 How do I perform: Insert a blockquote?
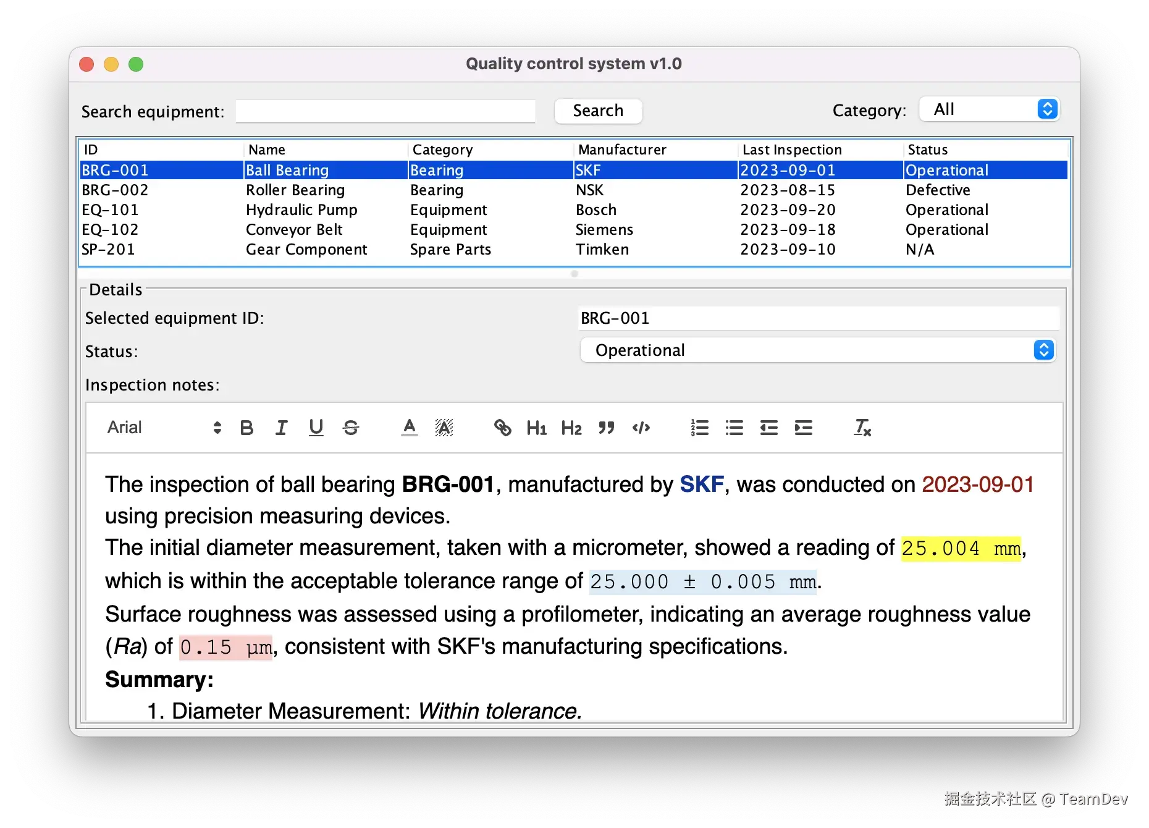pos(606,428)
